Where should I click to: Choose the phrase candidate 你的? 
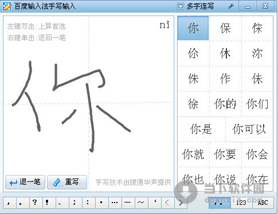point(225,104)
